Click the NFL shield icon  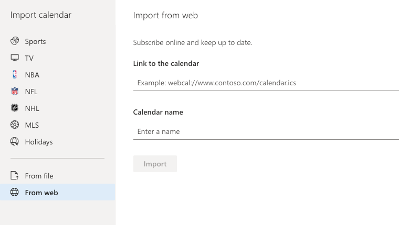click(x=15, y=92)
